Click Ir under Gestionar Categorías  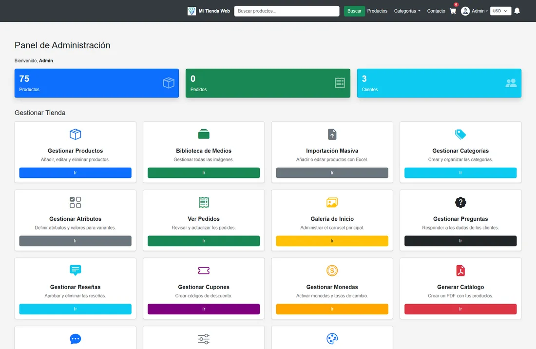click(x=460, y=173)
